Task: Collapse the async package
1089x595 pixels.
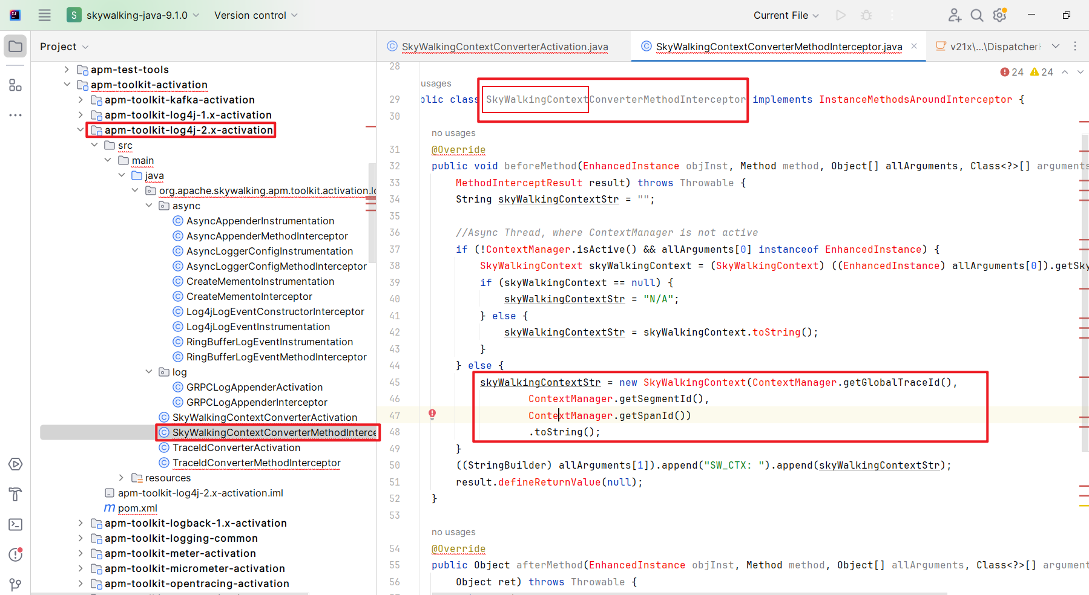Action: click(149, 206)
